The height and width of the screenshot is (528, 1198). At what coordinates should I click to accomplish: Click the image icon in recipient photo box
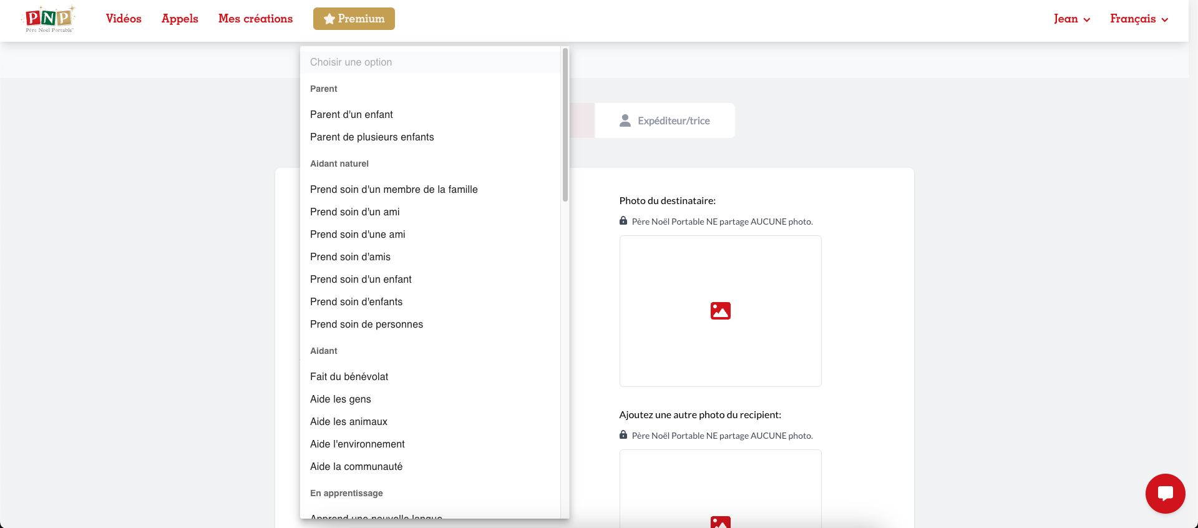(x=721, y=311)
